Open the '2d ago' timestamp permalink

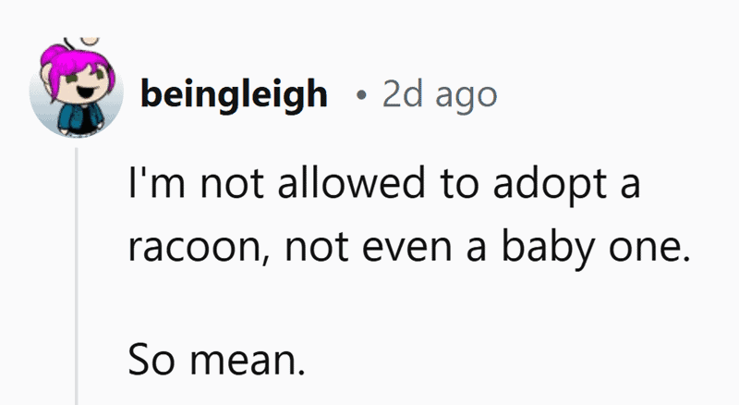(440, 95)
